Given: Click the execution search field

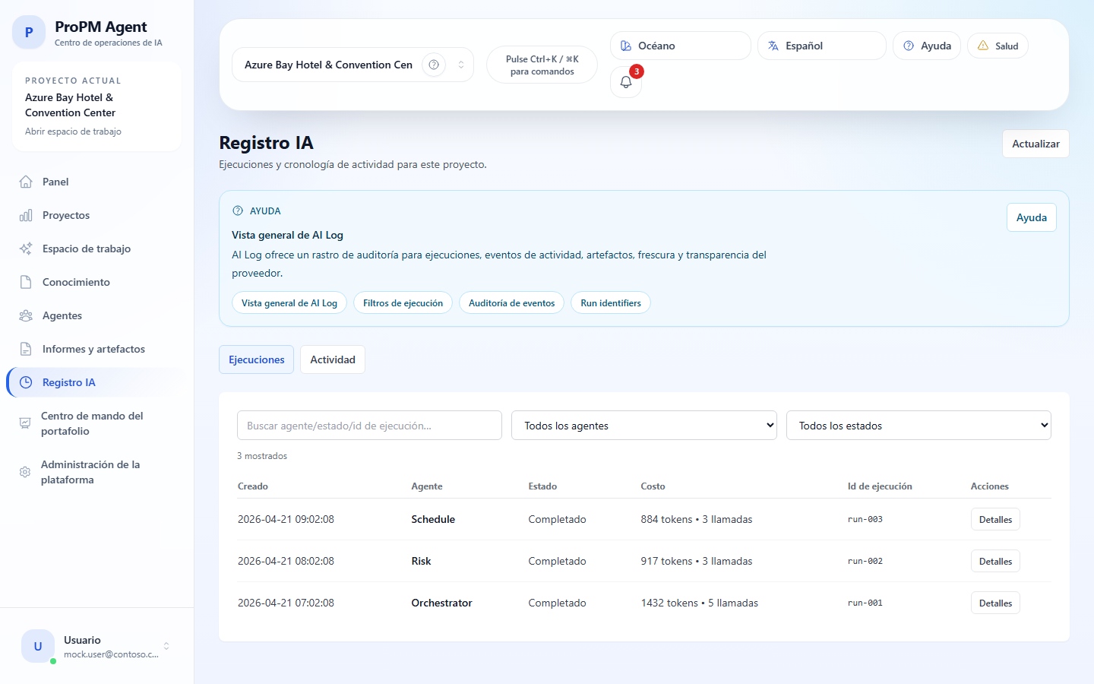Looking at the screenshot, I should 369,426.
